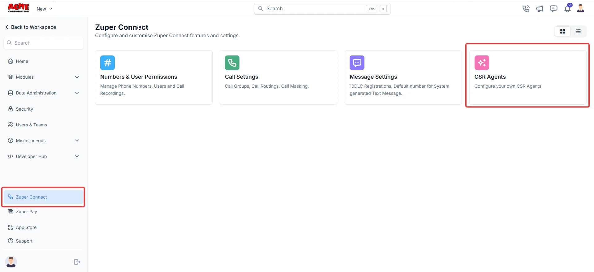Image resolution: width=594 pixels, height=272 pixels.
Task: Expand the Data Administration chevron
Action: [77, 93]
